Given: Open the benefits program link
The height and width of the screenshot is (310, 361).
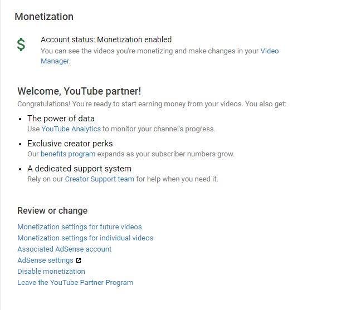Looking at the screenshot, I should tap(68, 154).
